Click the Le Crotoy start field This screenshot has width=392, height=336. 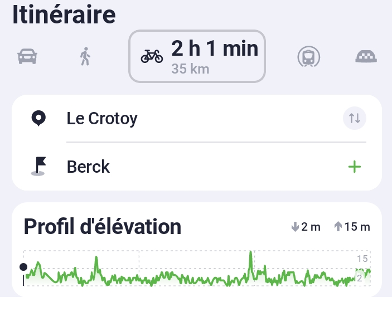coord(102,118)
